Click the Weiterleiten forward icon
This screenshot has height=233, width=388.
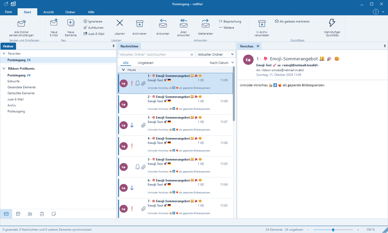coord(206,23)
